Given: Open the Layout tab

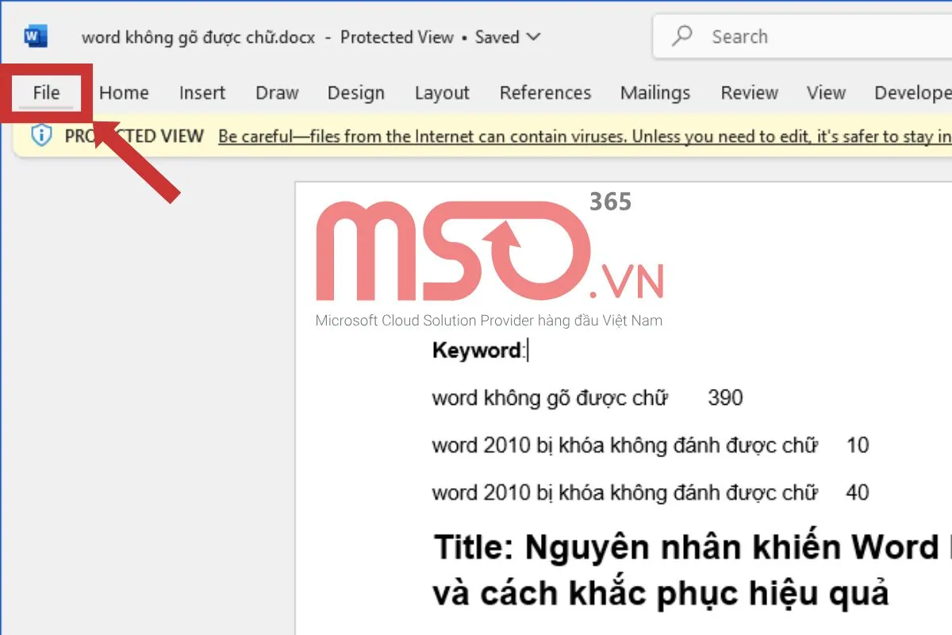Looking at the screenshot, I should tap(441, 93).
